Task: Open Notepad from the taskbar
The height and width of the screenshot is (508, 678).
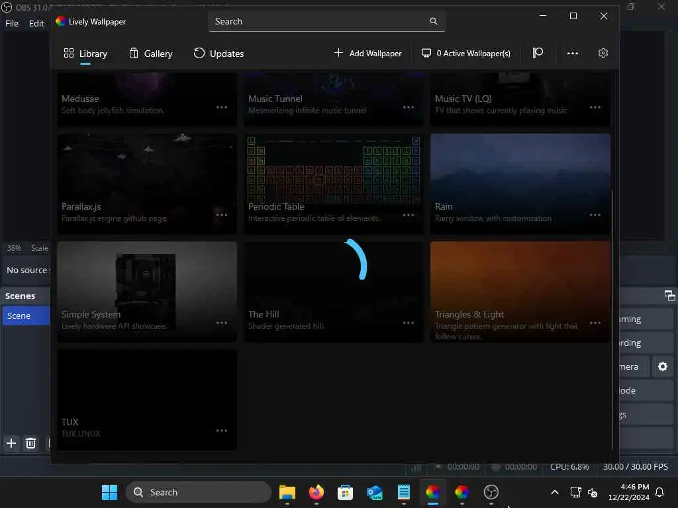Action: point(403,492)
